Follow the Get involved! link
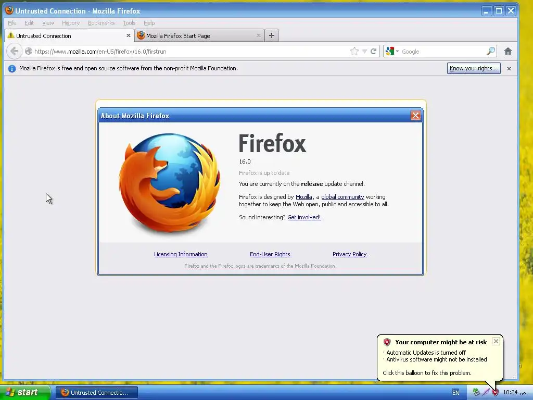The height and width of the screenshot is (400, 533). click(304, 217)
